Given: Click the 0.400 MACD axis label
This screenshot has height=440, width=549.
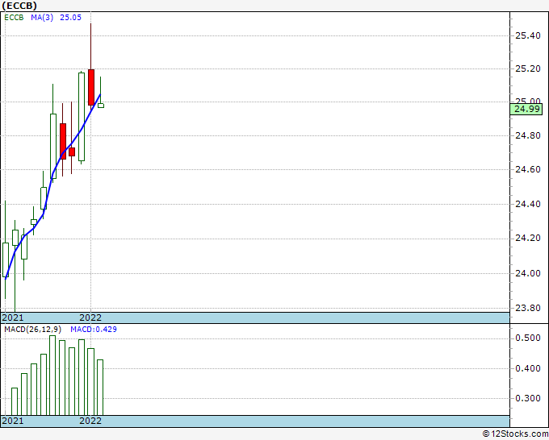Looking at the screenshot, I should point(528,368).
